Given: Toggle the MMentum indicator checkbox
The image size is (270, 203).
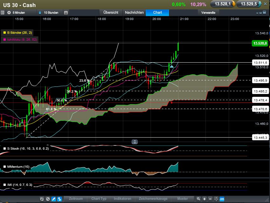Looking at the screenshot, I should click(4, 166).
